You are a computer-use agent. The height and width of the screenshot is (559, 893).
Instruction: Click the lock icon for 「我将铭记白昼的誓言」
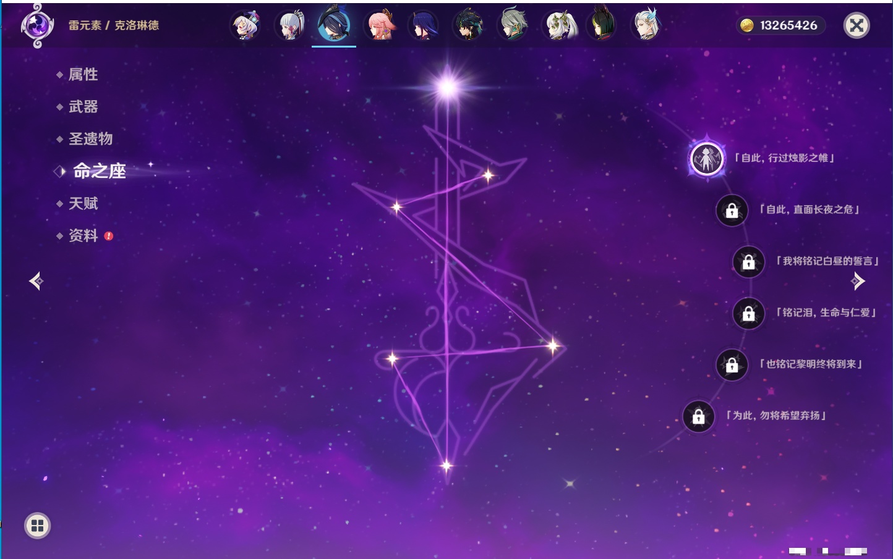pos(748,262)
